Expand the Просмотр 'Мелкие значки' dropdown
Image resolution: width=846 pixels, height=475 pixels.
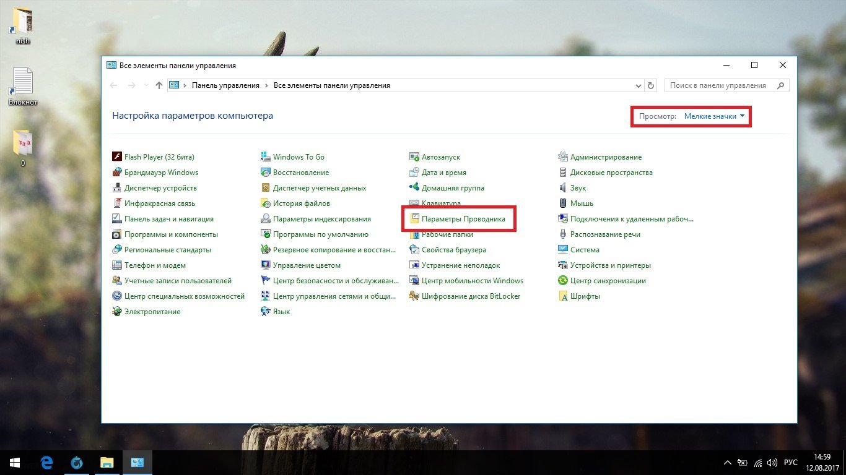pyautogui.click(x=715, y=116)
